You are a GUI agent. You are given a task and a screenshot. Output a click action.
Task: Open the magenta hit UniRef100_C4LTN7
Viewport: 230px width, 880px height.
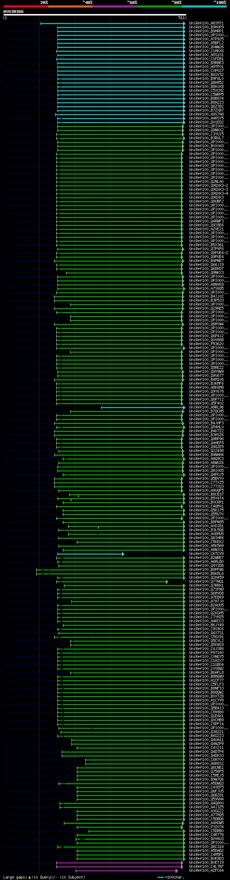206,867
